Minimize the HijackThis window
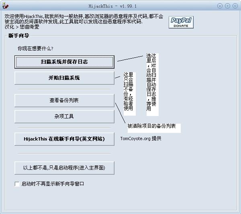Screen dimensions: 241x214 point(220,6)
